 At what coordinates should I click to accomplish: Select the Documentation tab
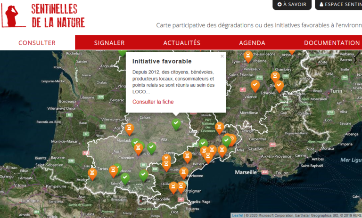(331, 43)
